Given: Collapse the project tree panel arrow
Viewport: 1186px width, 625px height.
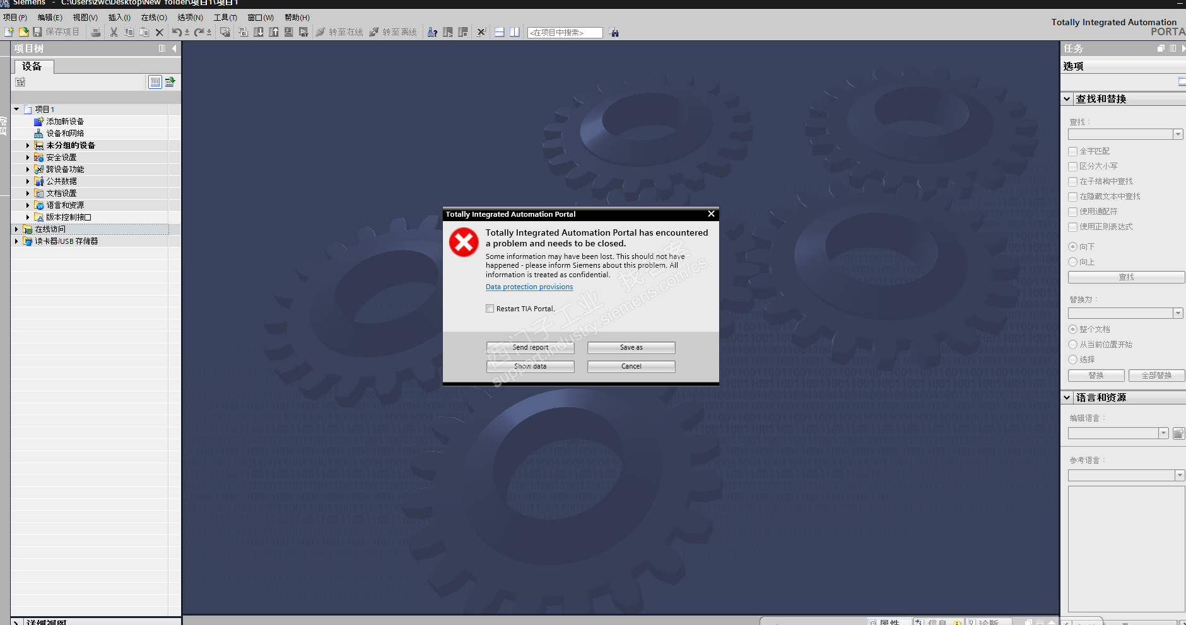Looking at the screenshot, I should (x=174, y=49).
